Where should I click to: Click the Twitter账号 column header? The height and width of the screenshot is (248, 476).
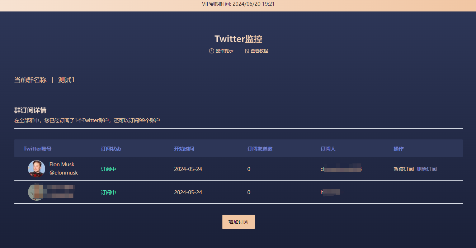coord(38,149)
